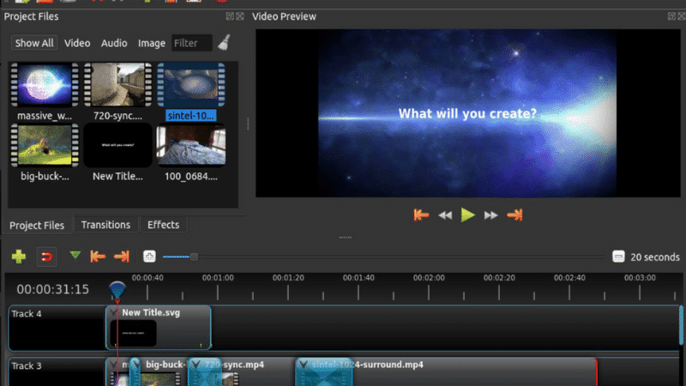The image size is (686, 386).
Task: Play the video preview
Action: (467, 215)
